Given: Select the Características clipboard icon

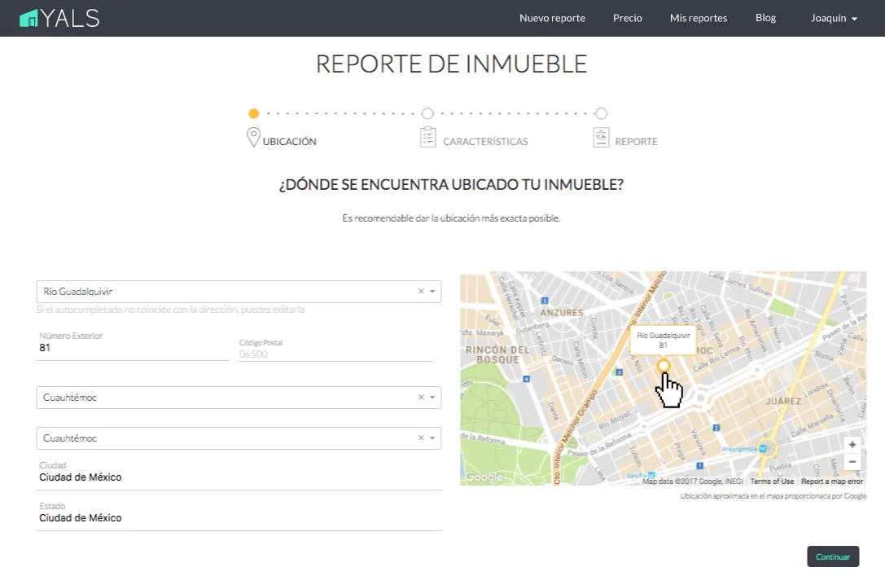Looking at the screenshot, I should pyautogui.click(x=427, y=138).
